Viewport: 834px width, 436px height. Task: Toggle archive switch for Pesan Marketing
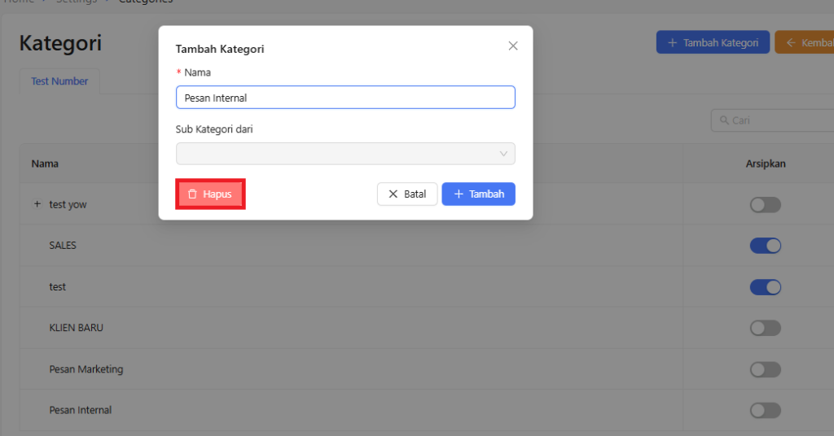(765, 369)
